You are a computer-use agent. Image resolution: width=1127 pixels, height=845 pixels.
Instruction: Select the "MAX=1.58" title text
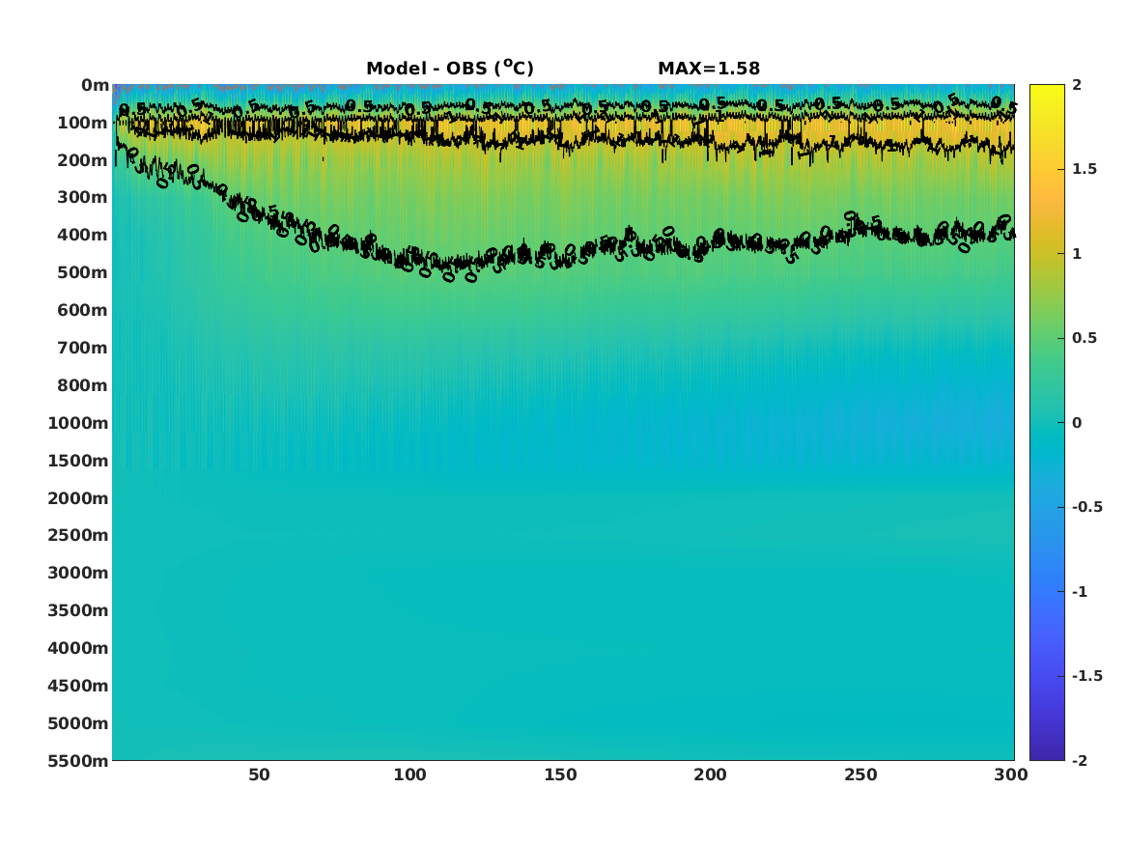(709, 69)
